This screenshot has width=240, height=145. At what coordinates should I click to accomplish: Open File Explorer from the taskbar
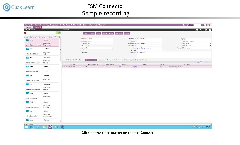[x=44, y=127]
